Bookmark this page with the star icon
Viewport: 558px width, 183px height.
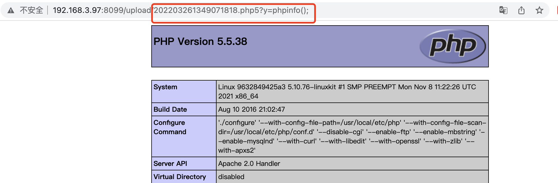click(539, 10)
